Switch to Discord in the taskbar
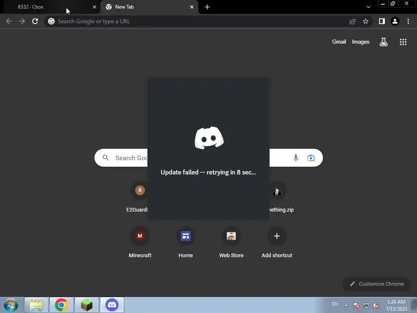Screen dimensions: 417x313 112,305
